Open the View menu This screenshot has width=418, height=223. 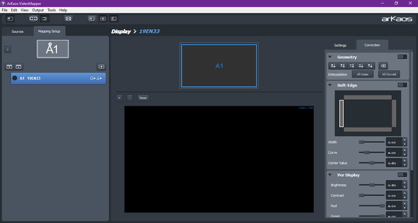pos(24,10)
